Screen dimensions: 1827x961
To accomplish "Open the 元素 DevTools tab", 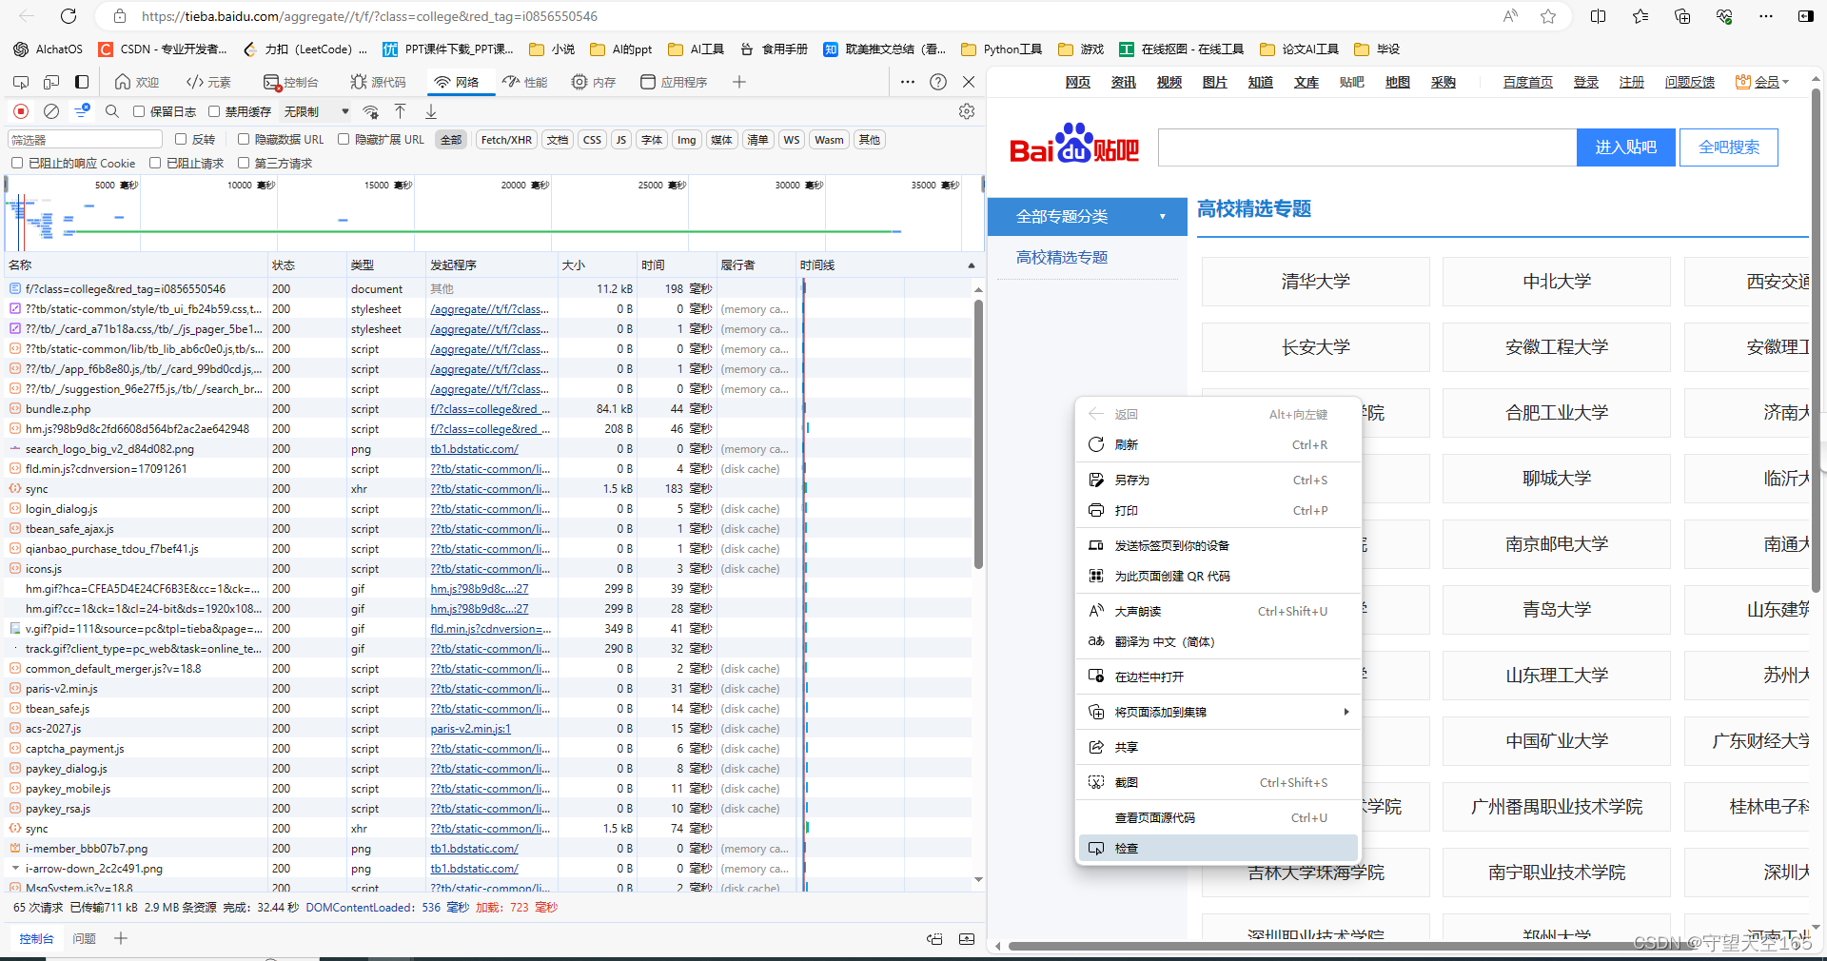I will point(209,82).
